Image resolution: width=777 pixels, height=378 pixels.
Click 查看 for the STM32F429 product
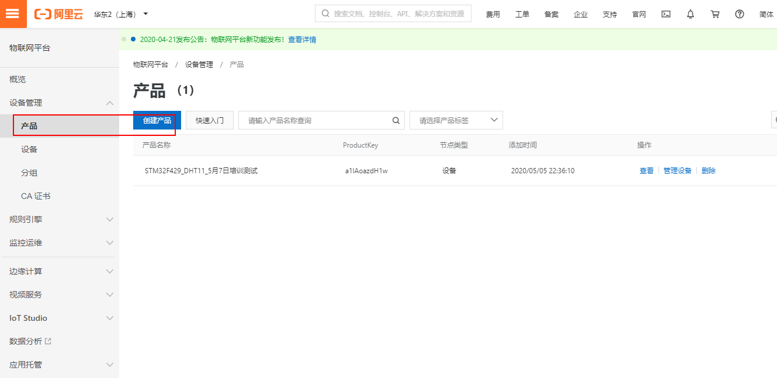pos(647,171)
